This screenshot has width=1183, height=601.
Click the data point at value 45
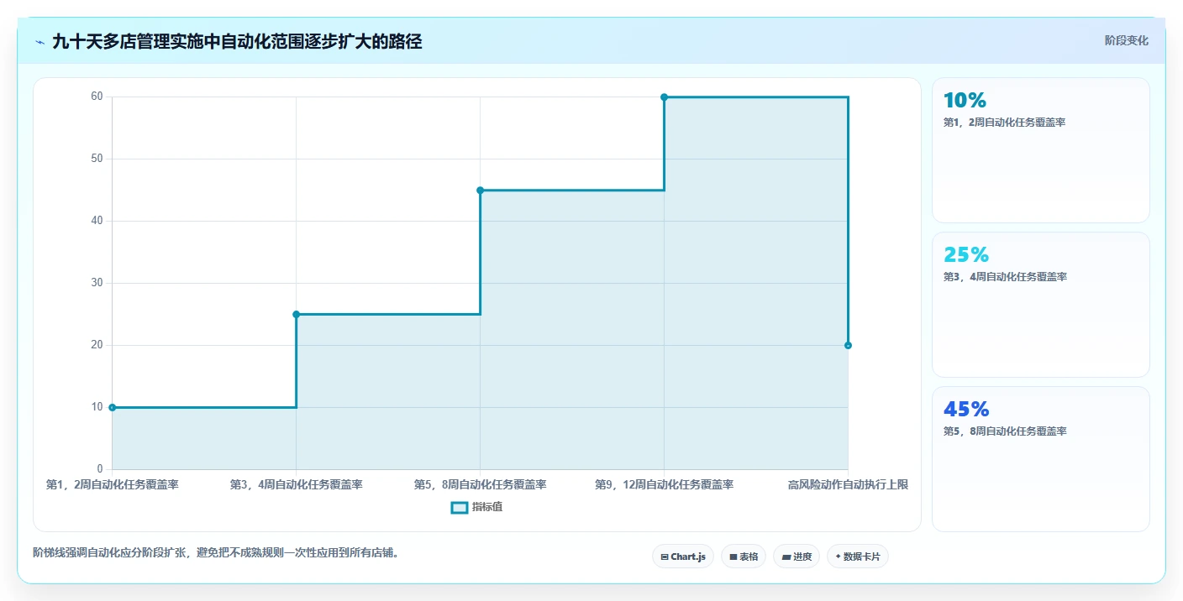coord(481,191)
